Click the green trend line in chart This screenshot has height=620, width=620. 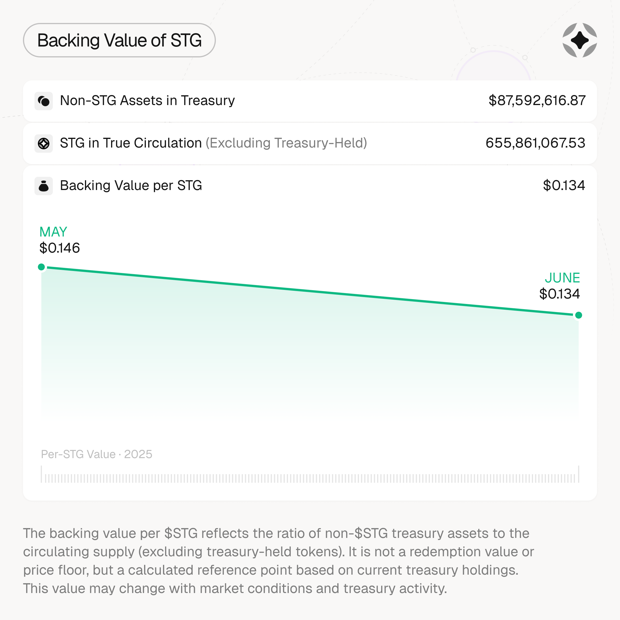310,291
